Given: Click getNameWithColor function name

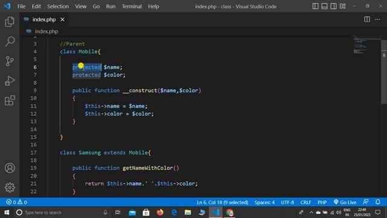Looking at the screenshot, I should pyautogui.click(x=148, y=168).
